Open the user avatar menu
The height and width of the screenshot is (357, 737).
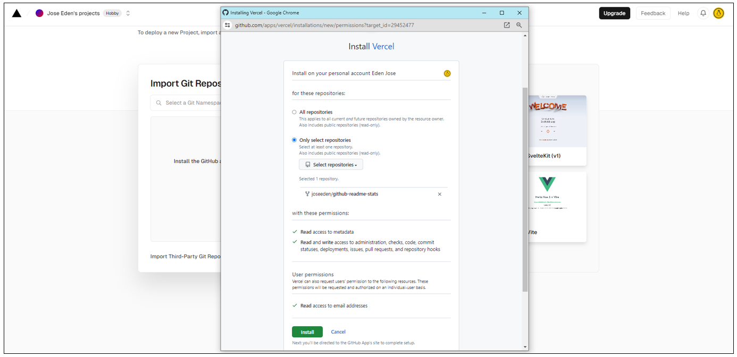click(x=718, y=13)
